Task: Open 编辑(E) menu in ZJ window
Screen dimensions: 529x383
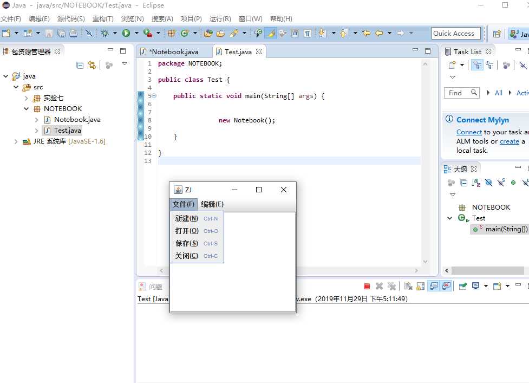Action: pyautogui.click(x=212, y=204)
